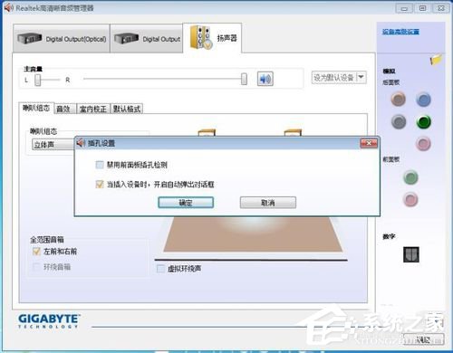Screen dimensions: 453x353
Task: Enable the 虚拟环绕声 virtual surround checkbox
Action: click(x=160, y=269)
